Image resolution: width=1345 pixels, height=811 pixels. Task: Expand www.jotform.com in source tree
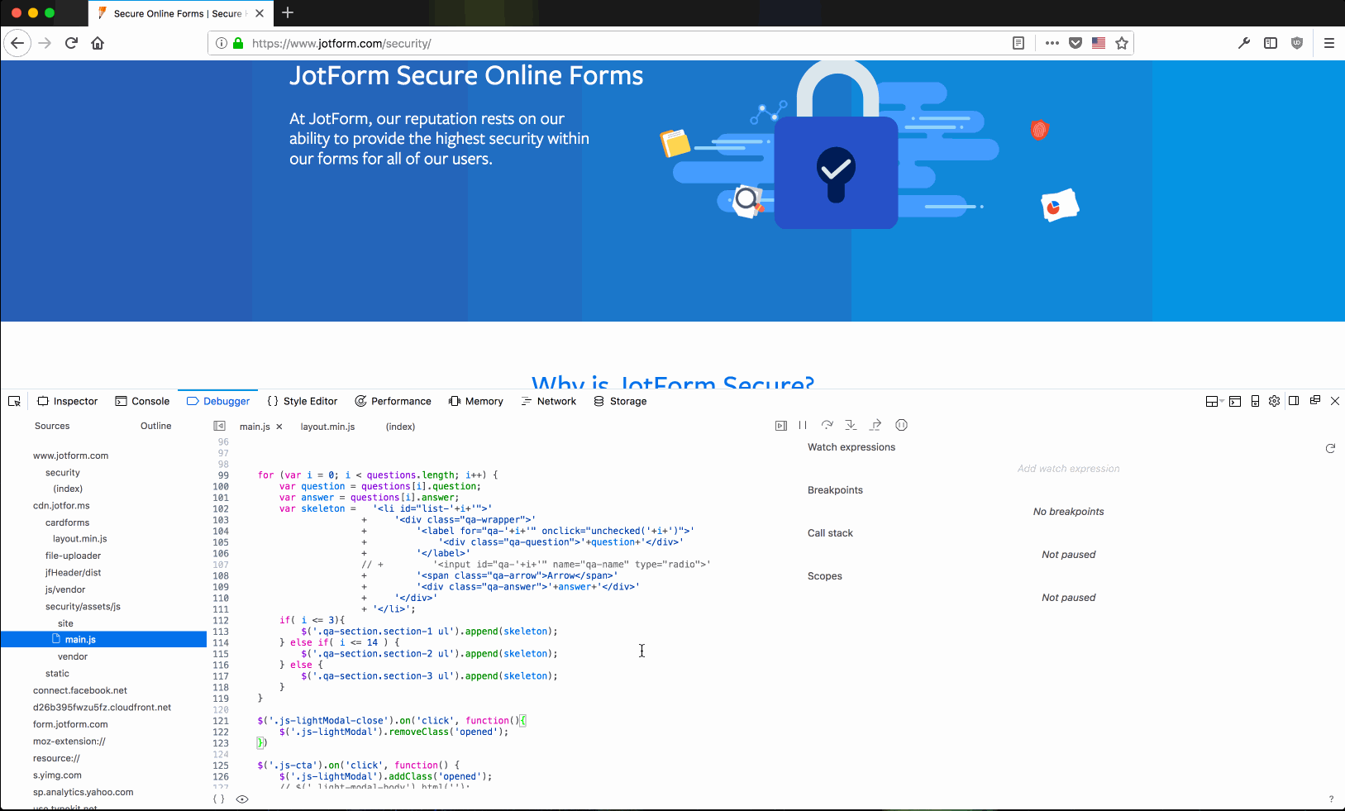click(x=70, y=456)
